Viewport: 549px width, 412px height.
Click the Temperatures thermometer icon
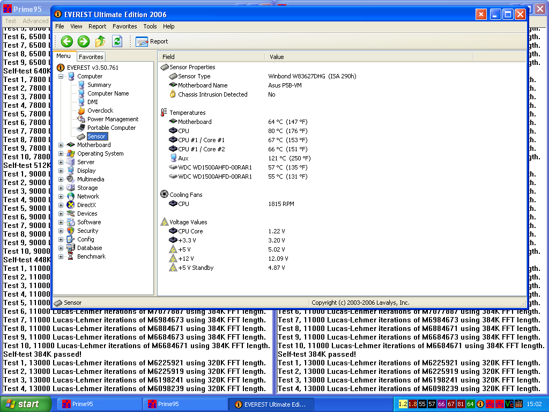tap(164, 113)
